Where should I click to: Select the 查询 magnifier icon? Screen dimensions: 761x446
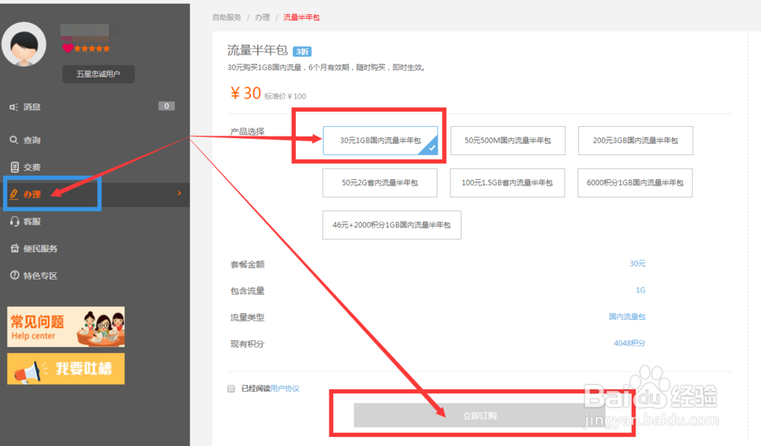click(x=13, y=138)
